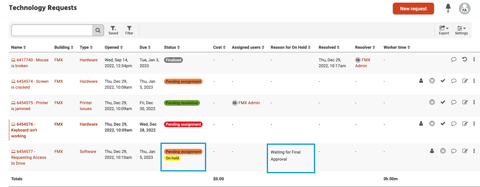Sort by the Resolver column
Screen dimensions: 480x187
[365, 47]
